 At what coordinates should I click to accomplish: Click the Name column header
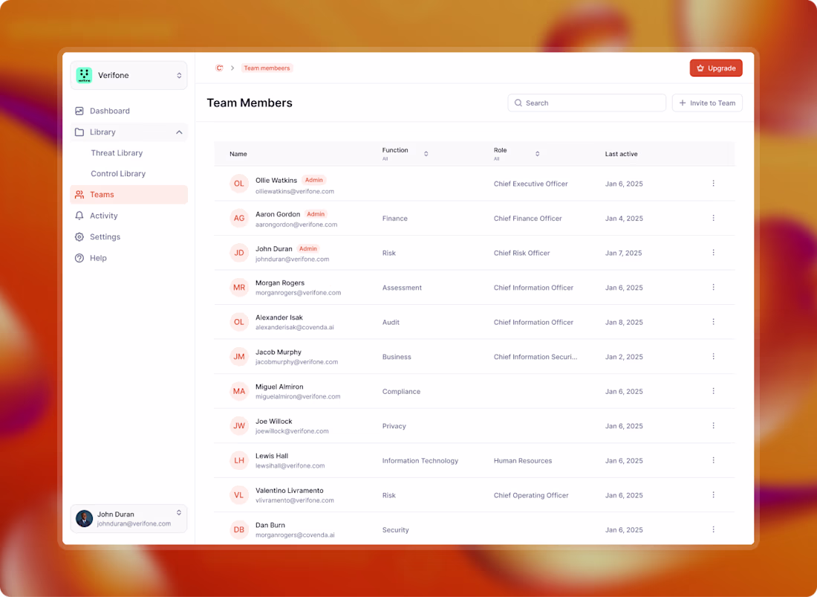click(238, 154)
